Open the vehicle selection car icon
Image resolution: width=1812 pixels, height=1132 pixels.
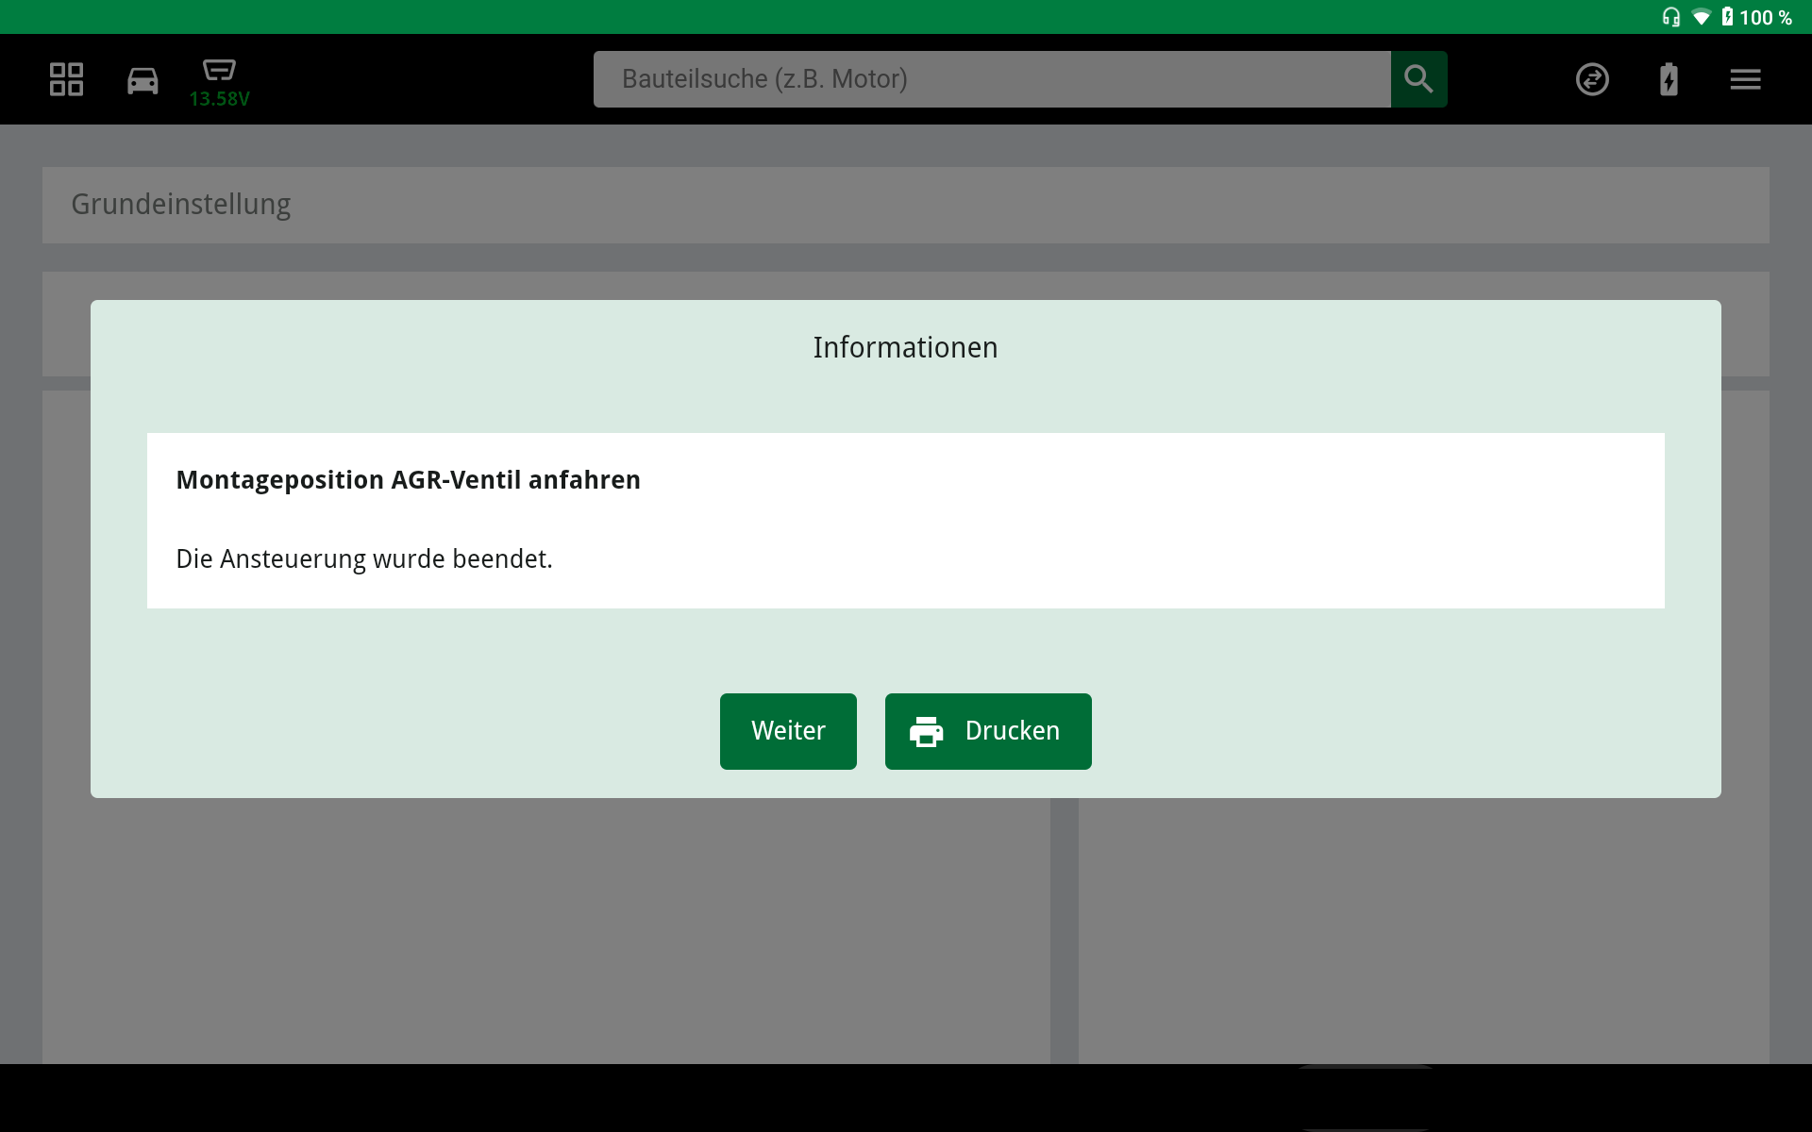coord(143,80)
